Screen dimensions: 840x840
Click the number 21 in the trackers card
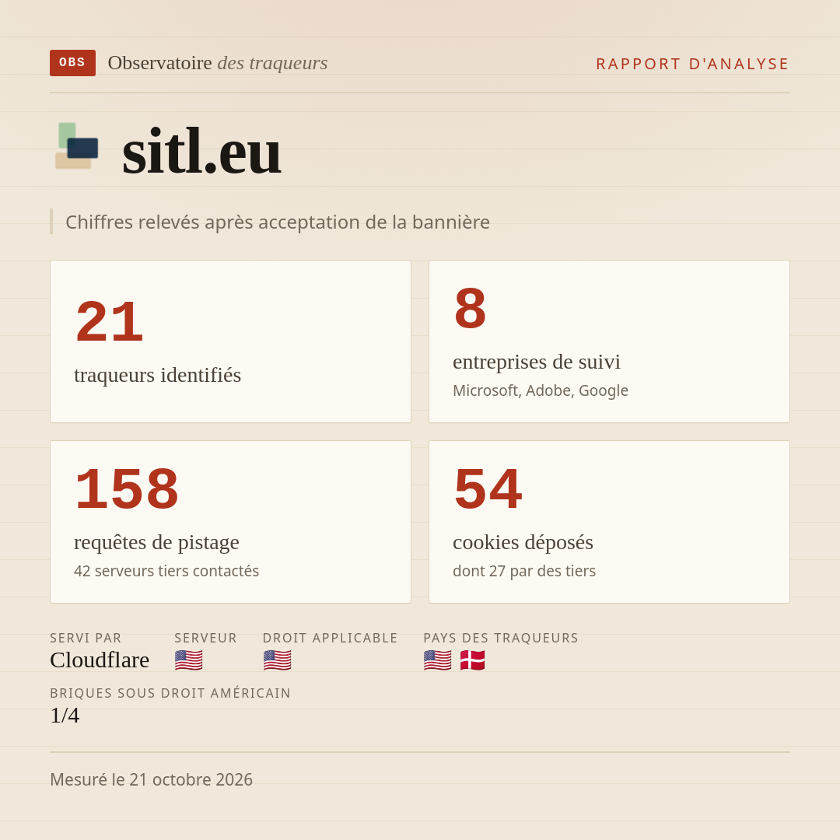tap(110, 322)
